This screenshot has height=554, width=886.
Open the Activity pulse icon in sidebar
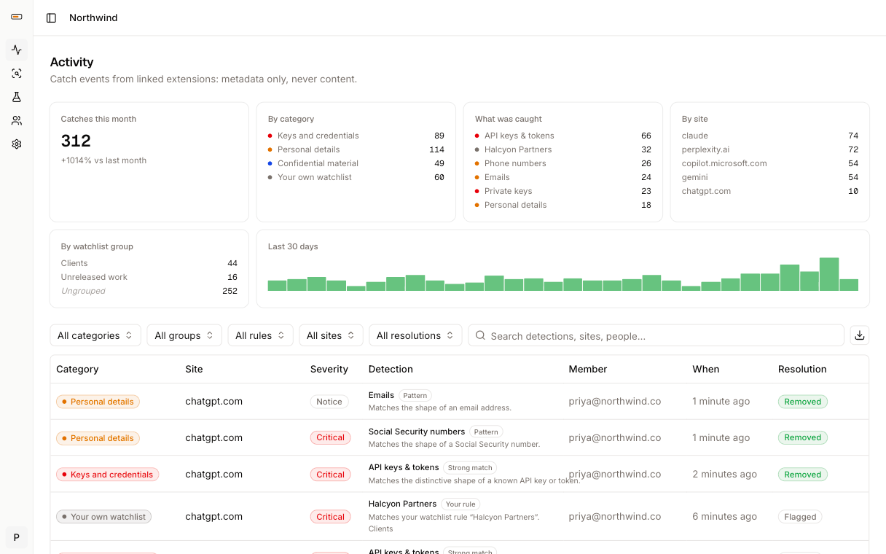tap(17, 50)
